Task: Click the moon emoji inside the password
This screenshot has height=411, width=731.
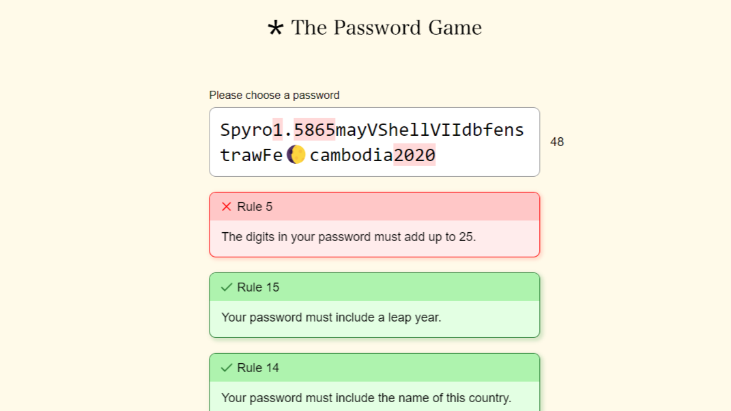Action: (x=295, y=156)
